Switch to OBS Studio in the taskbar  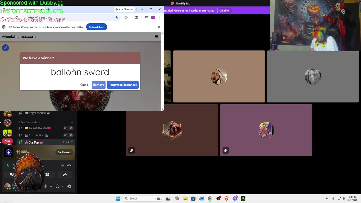coord(218,198)
